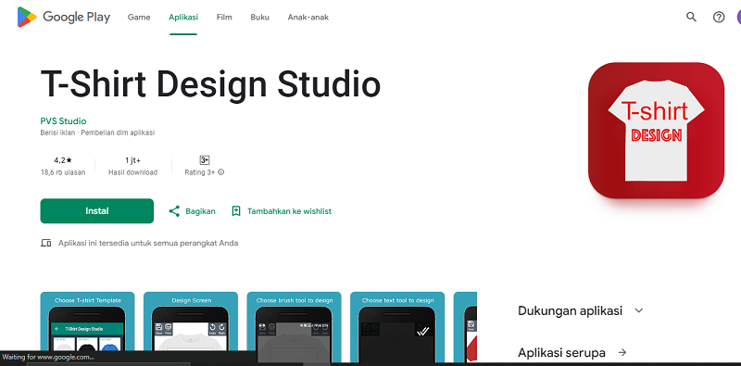This screenshot has height=366, width=741.
Task: Open the help center question-mark icon
Action: click(719, 18)
